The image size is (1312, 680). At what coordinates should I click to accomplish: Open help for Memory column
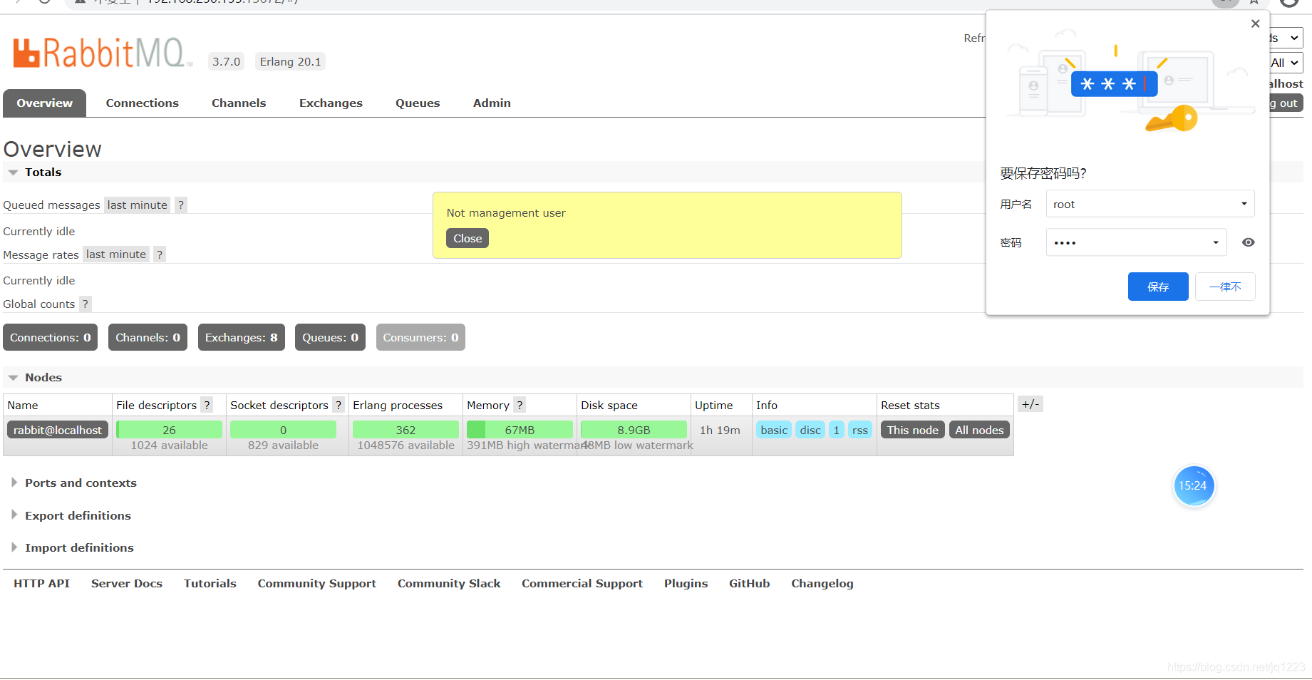520,405
